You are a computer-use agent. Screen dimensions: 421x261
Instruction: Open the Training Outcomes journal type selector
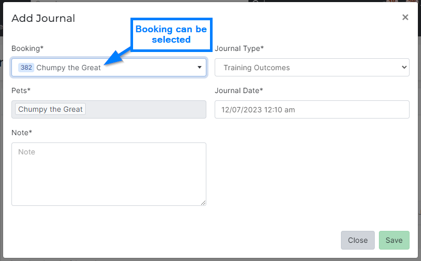coord(312,68)
